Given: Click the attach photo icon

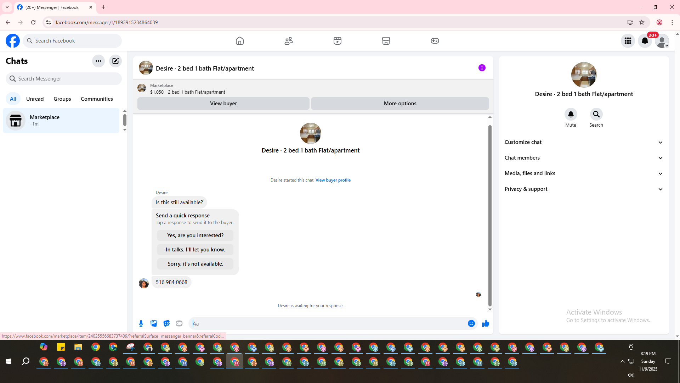Looking at the screenshot, I should coord(154,323).
